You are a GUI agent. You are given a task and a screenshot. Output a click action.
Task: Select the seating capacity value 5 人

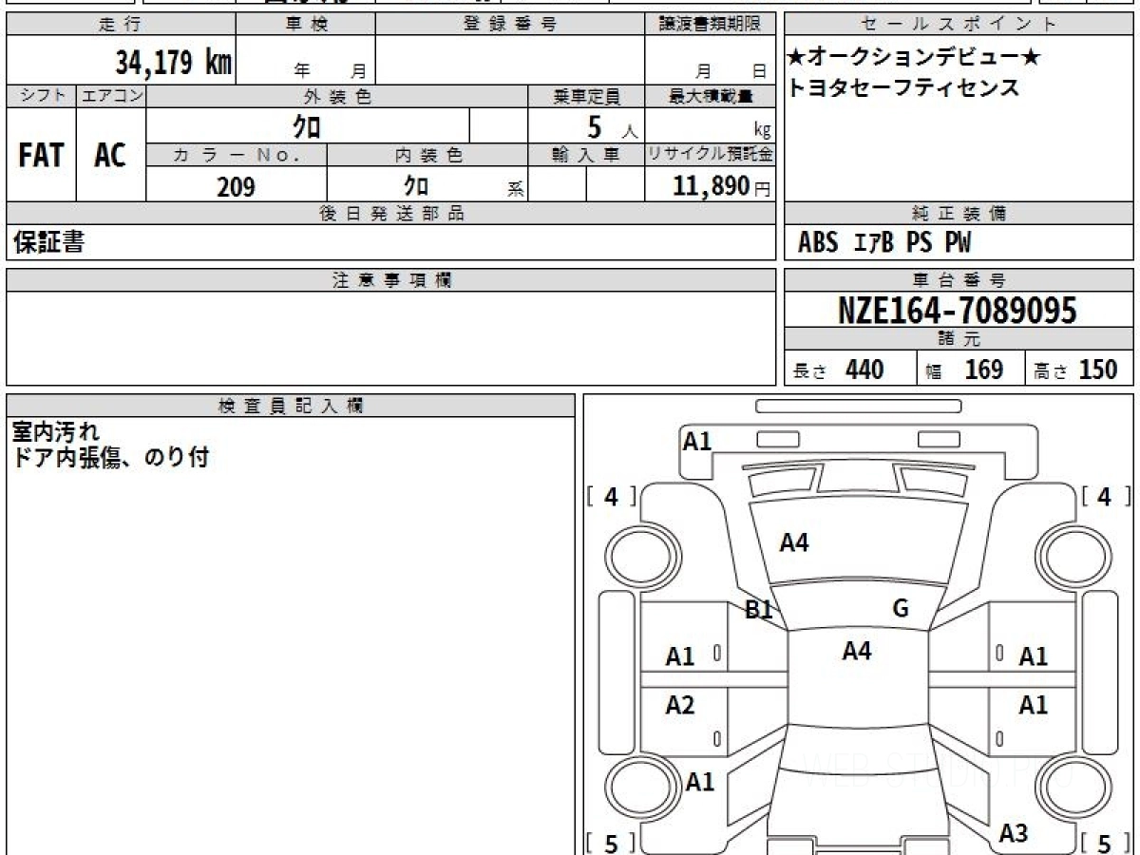tap(612, 126)
